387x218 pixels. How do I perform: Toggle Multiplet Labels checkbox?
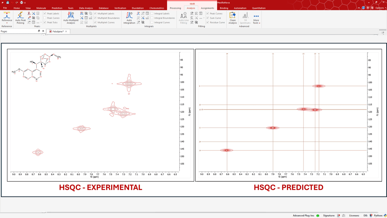point(95,14)
